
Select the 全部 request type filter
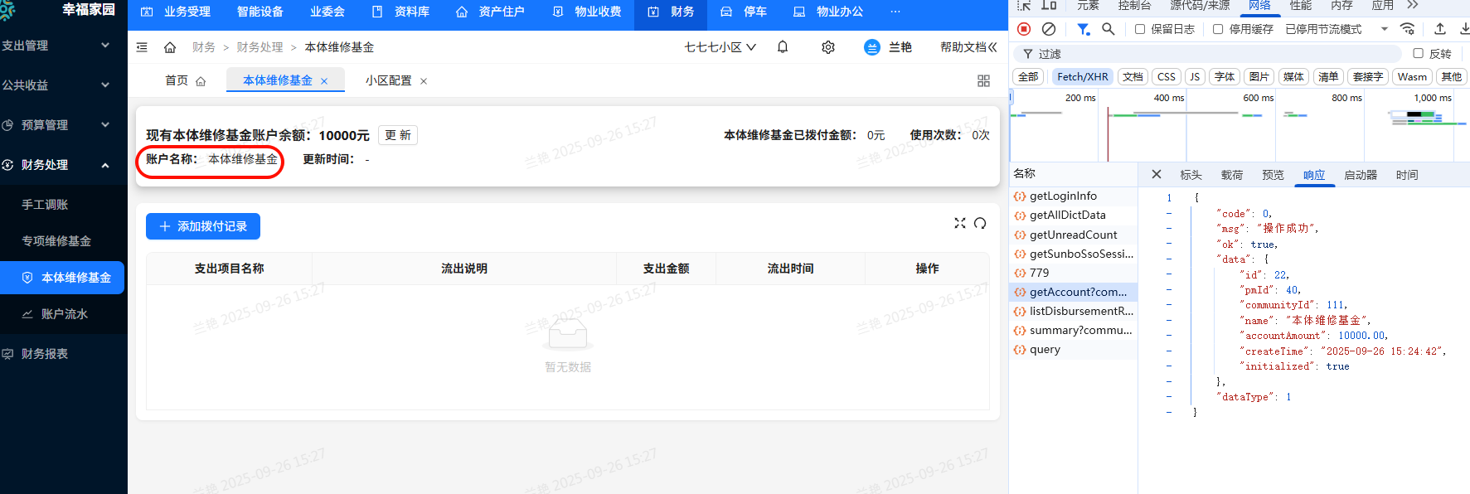pos(1028,77)
